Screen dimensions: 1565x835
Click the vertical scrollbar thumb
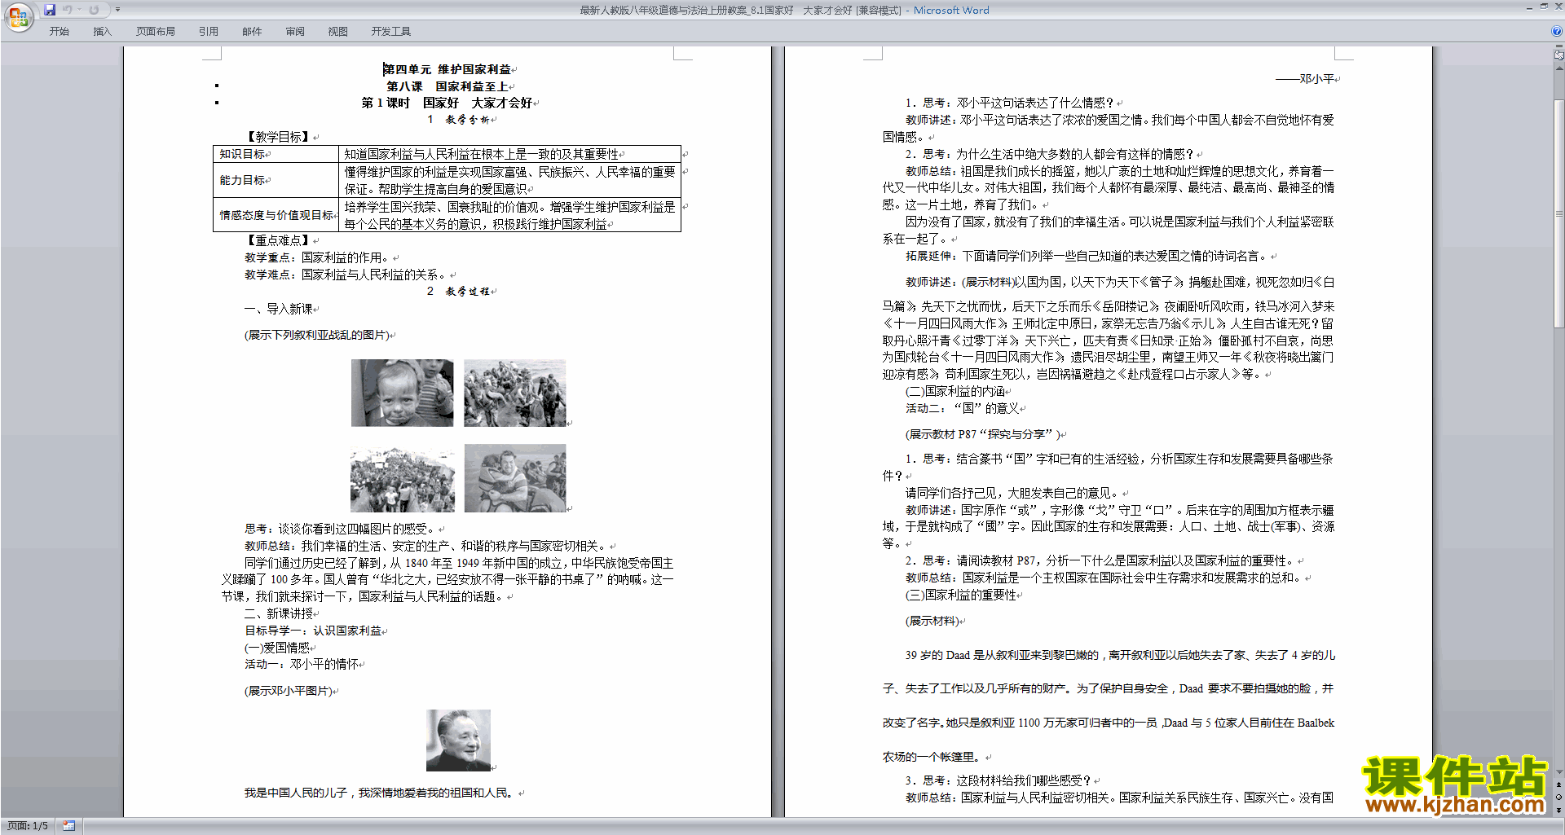coord(1558,213)
